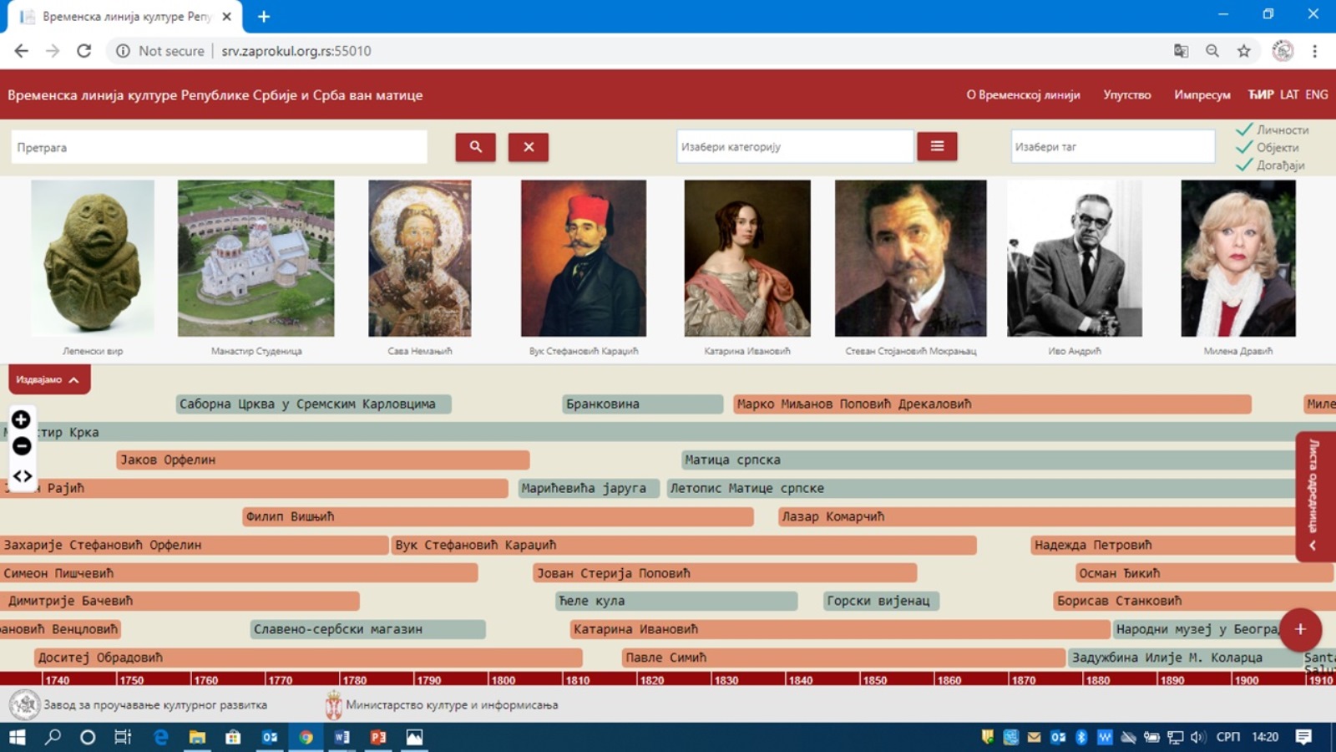Toggle the Објекти checkbox
This screenshot has height=752, width=1336.
point(1244,147)
